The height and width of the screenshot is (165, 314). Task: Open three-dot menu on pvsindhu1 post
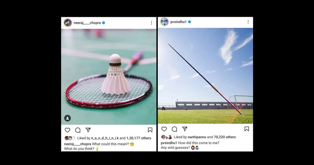pyautogui.click(x=248, y=22)
